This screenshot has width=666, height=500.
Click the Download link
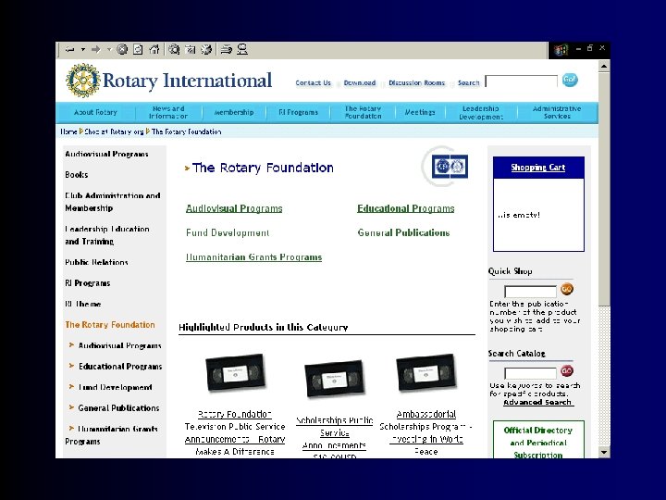pyautogui.click(x=360, y=83)
